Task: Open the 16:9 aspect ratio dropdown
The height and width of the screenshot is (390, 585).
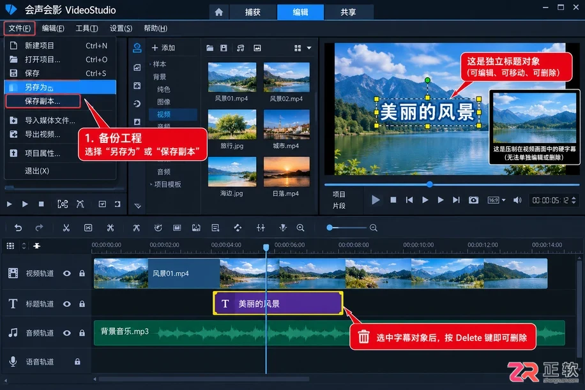Action: (x=497, y=200)
